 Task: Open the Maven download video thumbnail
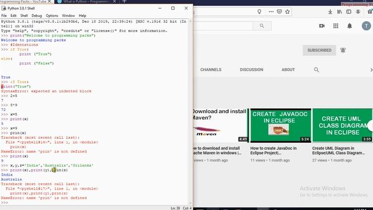221,125
